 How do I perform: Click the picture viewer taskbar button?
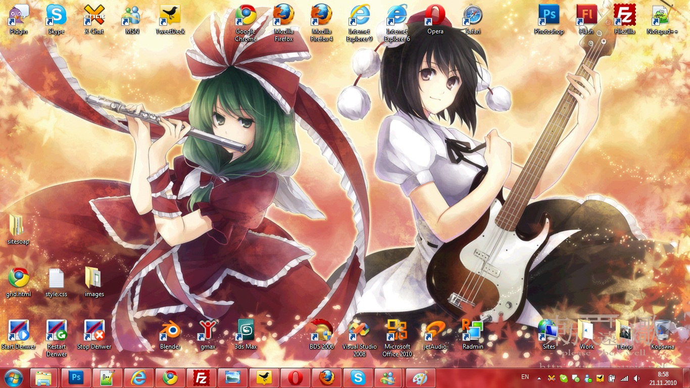click(233, 378)
